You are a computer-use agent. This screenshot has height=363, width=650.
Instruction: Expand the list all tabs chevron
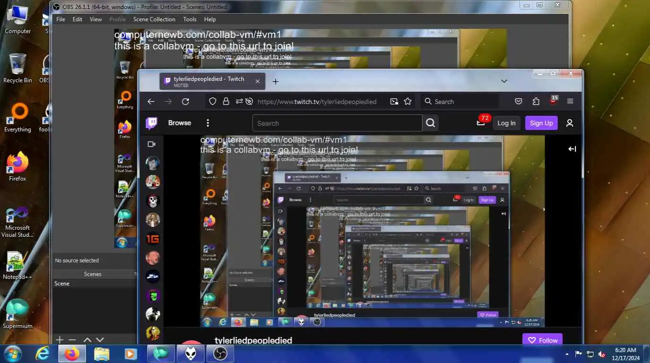click(504, 81)
